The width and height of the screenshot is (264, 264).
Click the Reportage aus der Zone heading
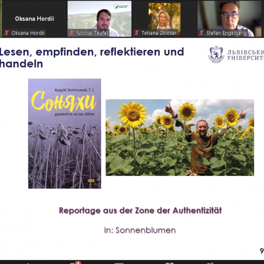[140, 210]
